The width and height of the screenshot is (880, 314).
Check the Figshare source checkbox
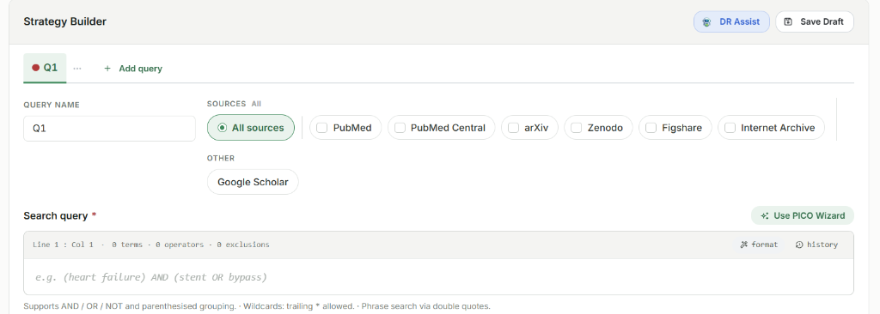point(651,128)
